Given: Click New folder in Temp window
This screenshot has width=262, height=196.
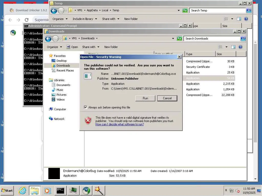Looking at the screenshot, I should click(x=131, y=19).
